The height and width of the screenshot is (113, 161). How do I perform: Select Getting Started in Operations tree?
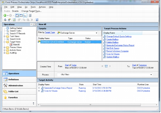(x=16, y=28)
